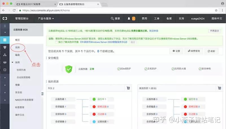Switch to the 阿里云2017采购季 browser tab
Screen dimensions: 226x129
36,4
